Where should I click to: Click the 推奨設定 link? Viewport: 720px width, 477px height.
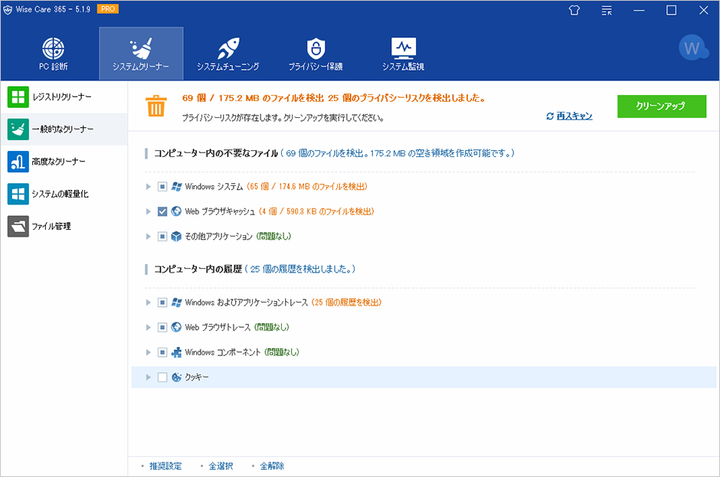pyautogui.click(x=165, y=466)
